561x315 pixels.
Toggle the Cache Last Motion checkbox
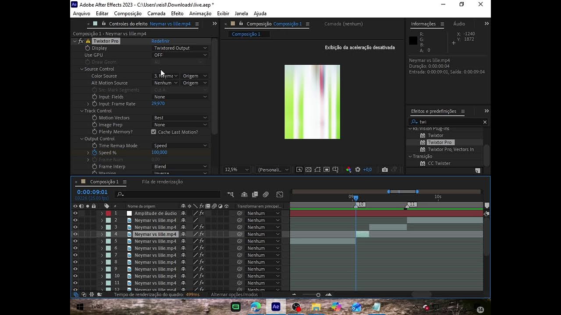coord(153,132)
